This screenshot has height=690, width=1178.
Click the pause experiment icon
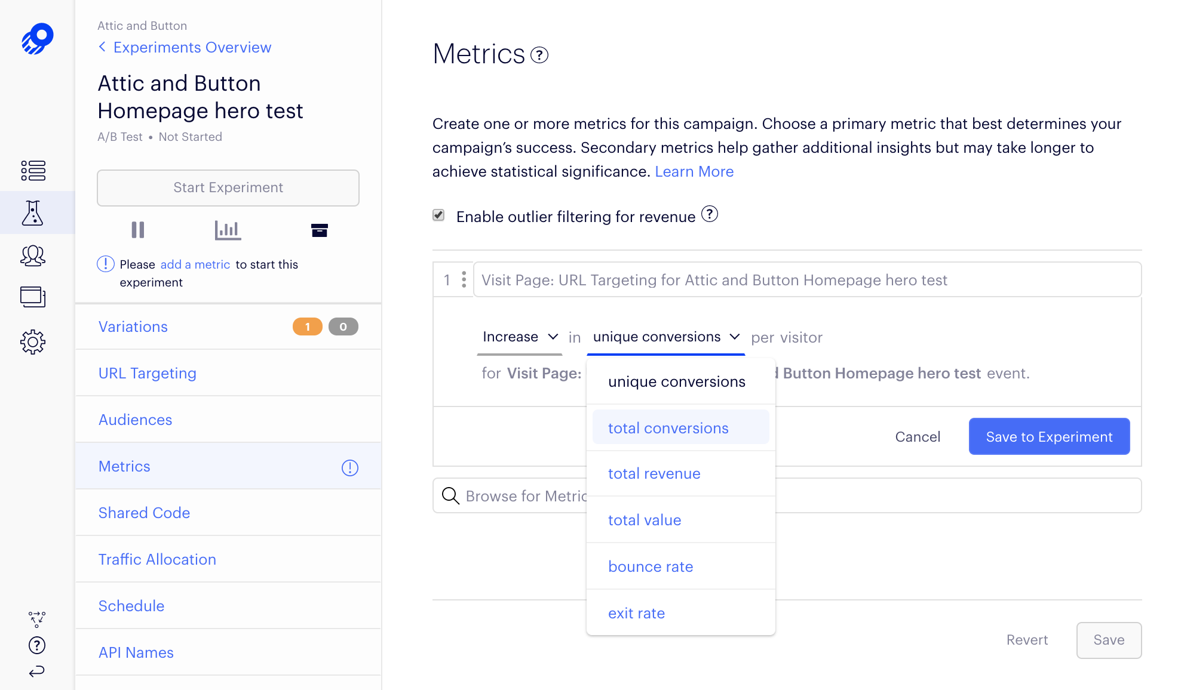(138, 230)
